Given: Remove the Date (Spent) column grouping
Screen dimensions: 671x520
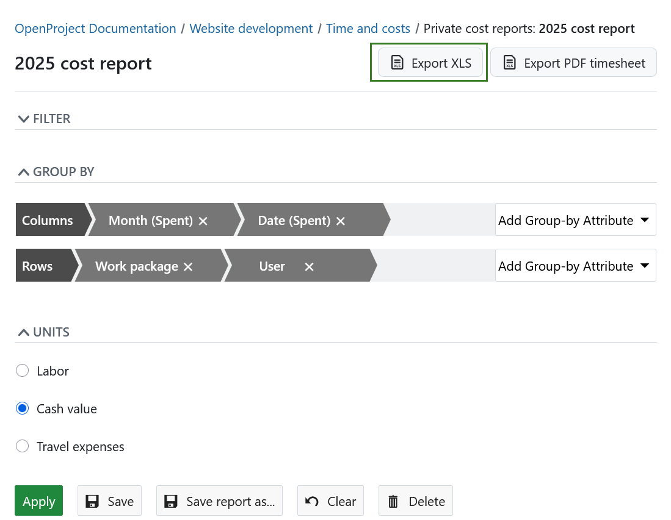Looking at the screenshot, I should pyautogui.click(x=340, y=221).
